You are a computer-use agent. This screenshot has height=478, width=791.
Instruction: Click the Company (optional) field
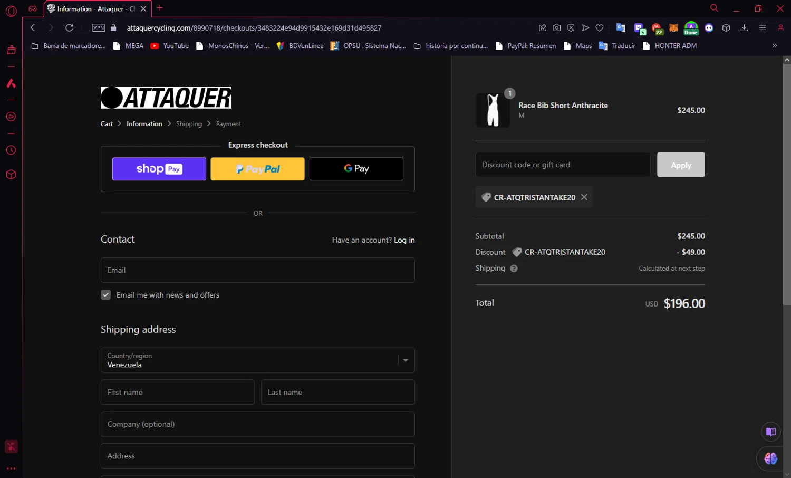point(258,424)
